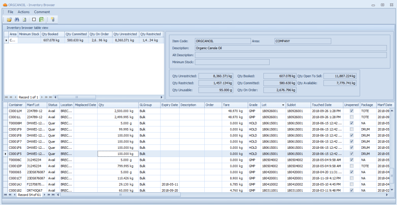Click the open folder toolbar icon
This screenshot has width=397, height=205.
tap(9, 19)
